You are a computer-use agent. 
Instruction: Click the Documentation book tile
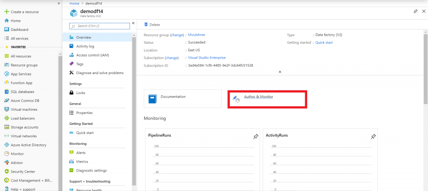(183, 99)
